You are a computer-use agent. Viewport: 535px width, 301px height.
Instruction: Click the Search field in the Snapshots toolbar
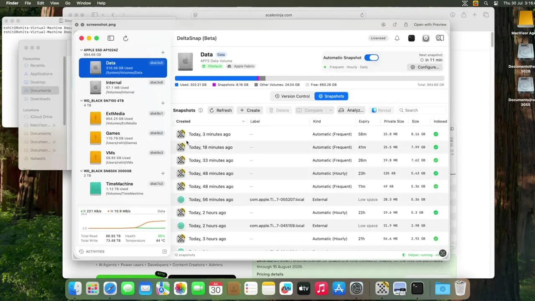(421, 110)
